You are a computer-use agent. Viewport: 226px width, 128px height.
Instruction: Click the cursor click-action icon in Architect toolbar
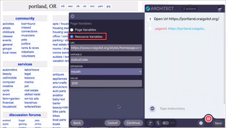coord(158,123)
